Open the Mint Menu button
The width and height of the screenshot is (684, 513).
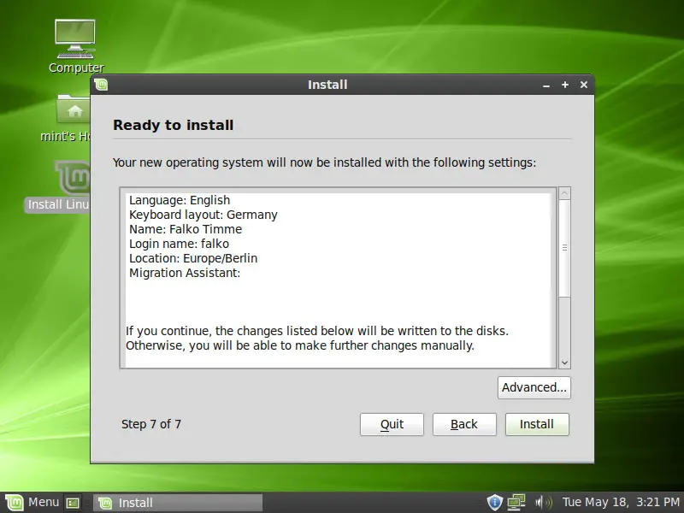coord(32,502)
